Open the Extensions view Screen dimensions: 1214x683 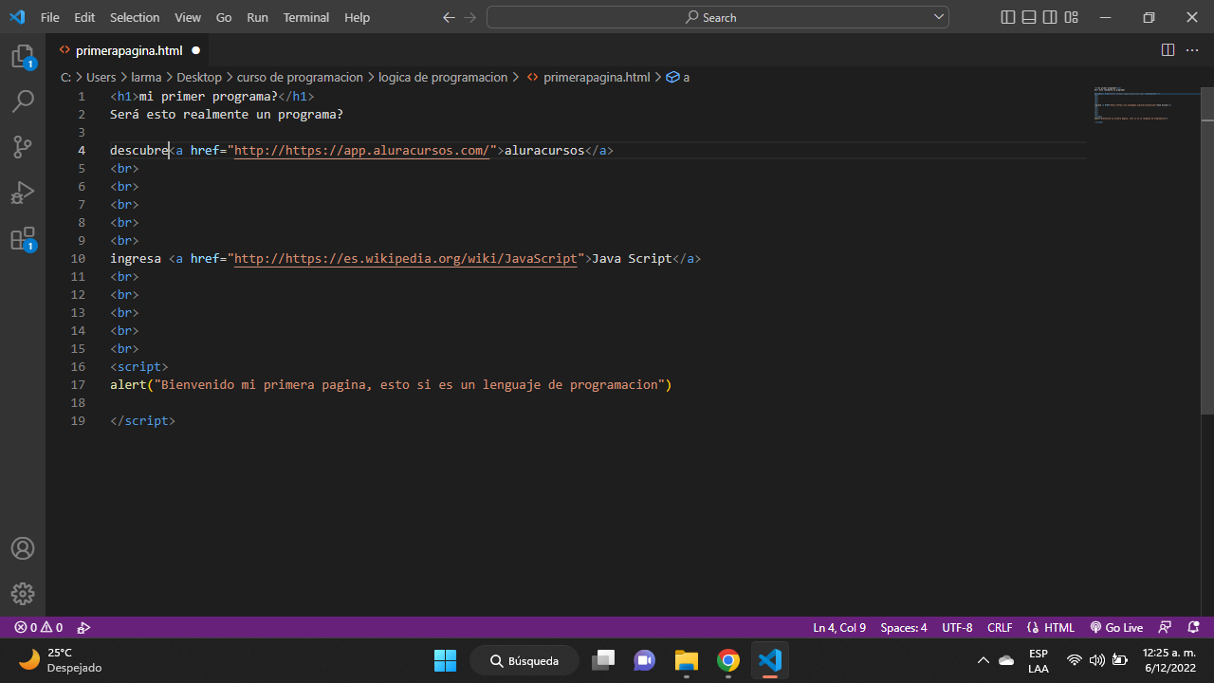[23, 238]
